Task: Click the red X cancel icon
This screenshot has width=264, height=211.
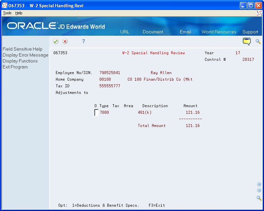Action: point(65,41)
